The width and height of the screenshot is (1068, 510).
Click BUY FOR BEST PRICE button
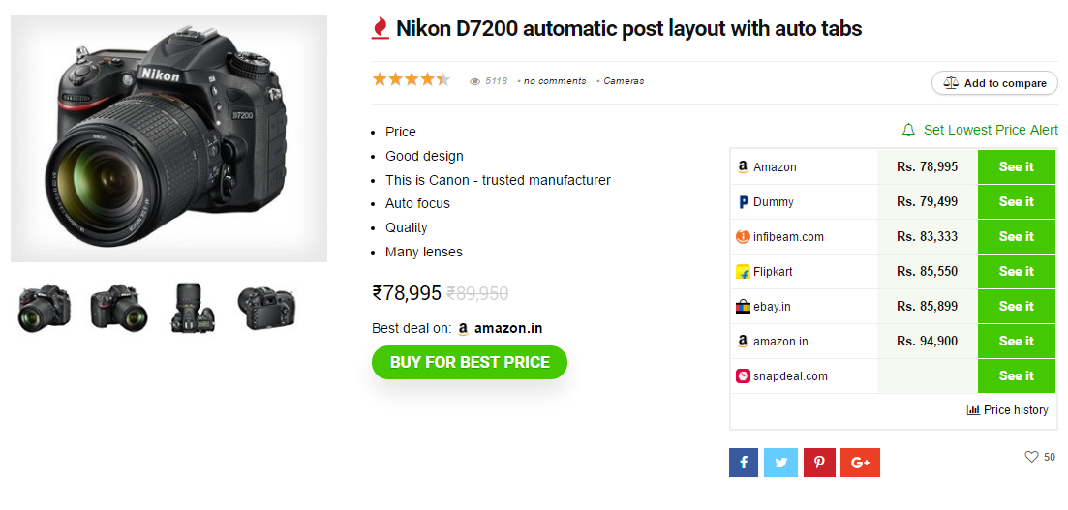(470, 362)
